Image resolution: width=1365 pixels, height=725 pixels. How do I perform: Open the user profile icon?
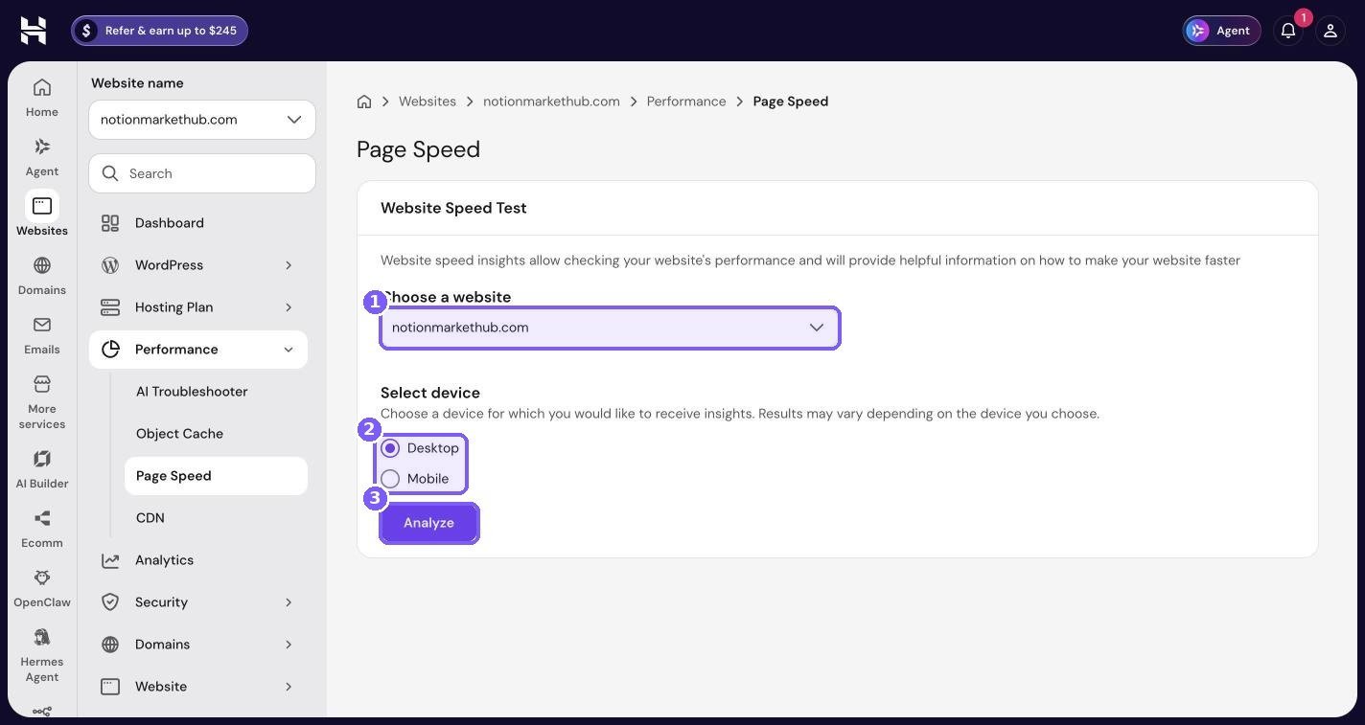pos(1330,31)
